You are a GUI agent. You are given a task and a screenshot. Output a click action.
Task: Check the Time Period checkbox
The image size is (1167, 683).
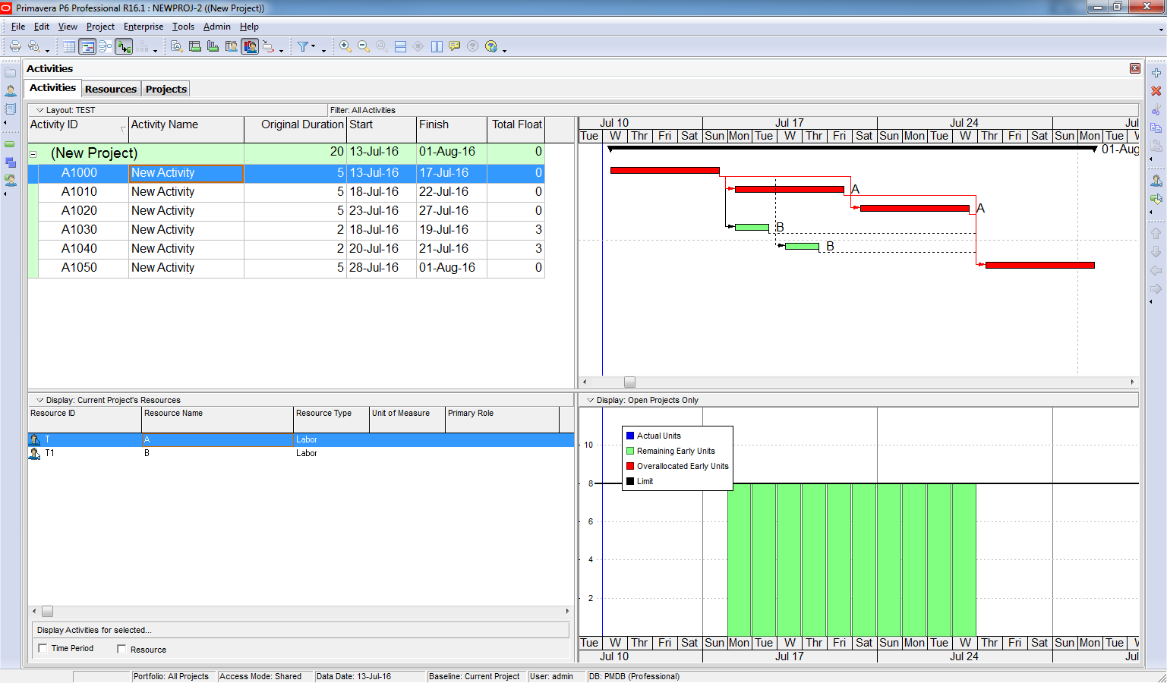coord(43,649)
